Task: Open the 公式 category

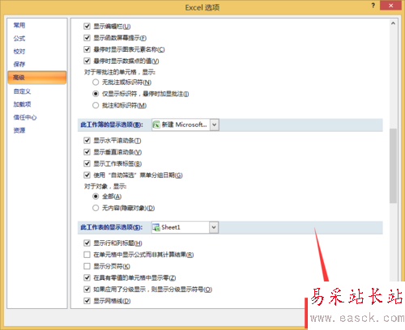Action: (x=19, y=38)
